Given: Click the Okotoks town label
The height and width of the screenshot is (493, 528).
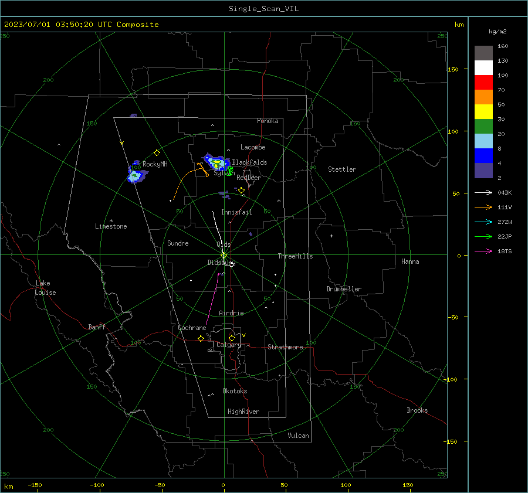Looking at the screenshot, I should [x=235, y=391].
